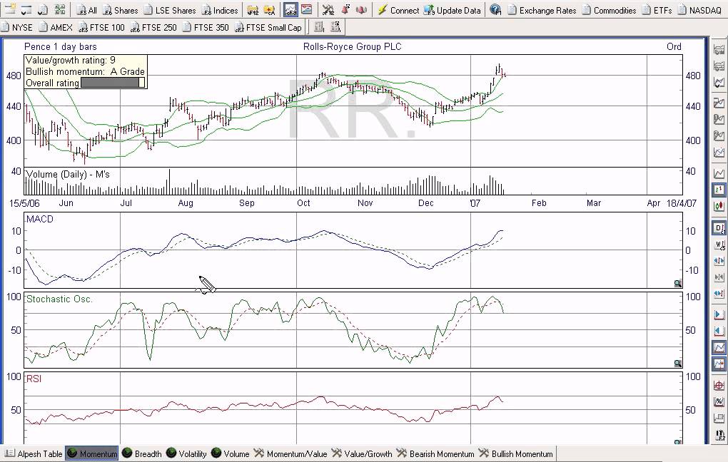Image resolution: width=728 pixels, height=462 pixels.
Task: Open the Shares list
Action: tap(120, 10)
